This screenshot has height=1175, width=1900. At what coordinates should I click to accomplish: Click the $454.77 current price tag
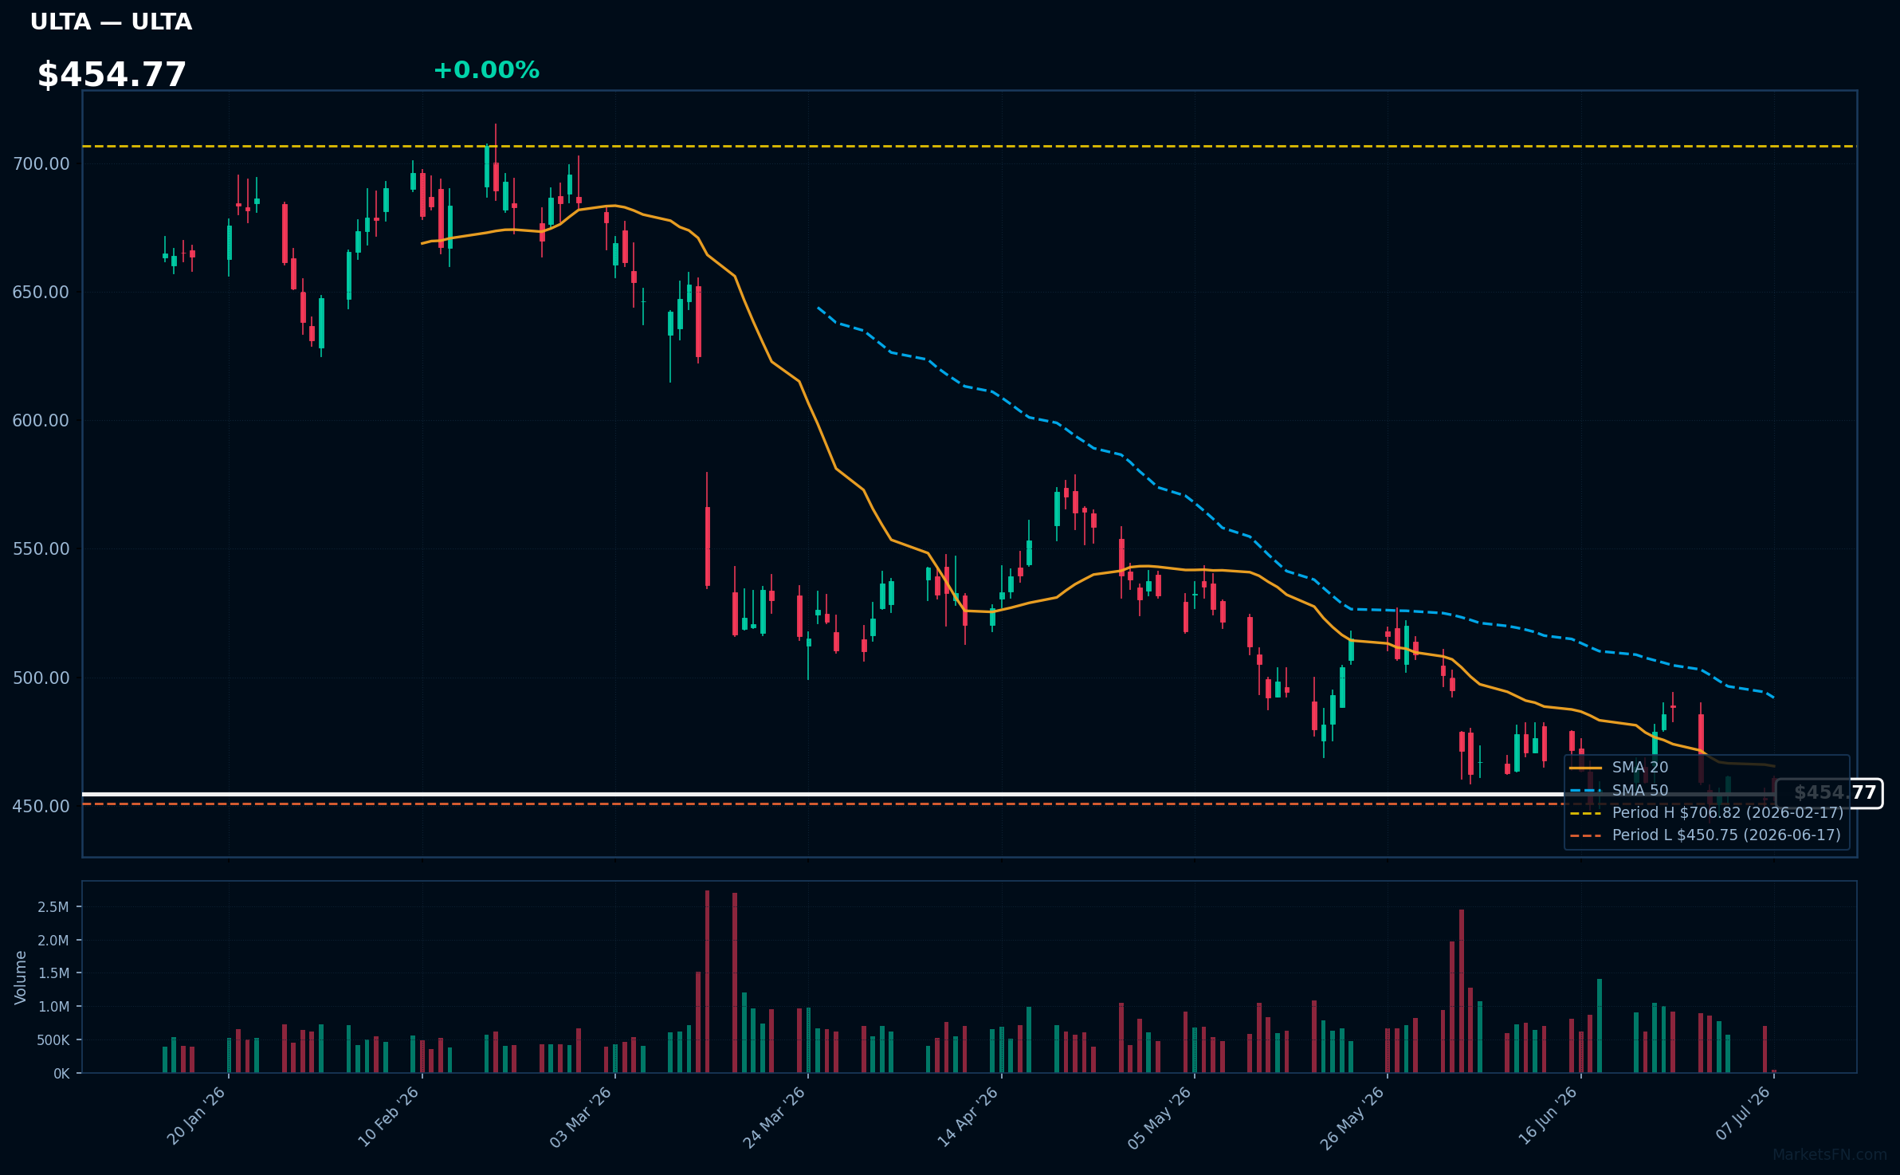(1831, 793)
